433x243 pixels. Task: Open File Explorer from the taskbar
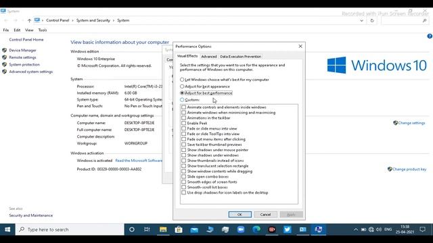tap(163, 230)
